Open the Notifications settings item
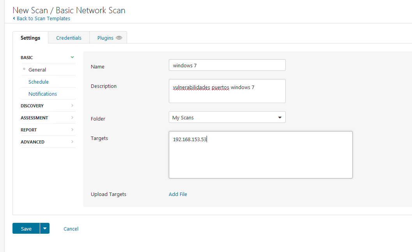Viewport: 412px width, 252px height. point(42,94)
